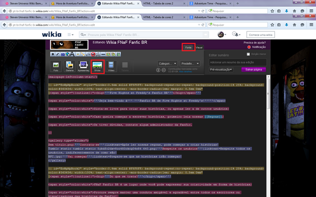Add a video with the Vídeo button
Screen dimensions: 316x197
pyautogui.click(x=111, y=66)
